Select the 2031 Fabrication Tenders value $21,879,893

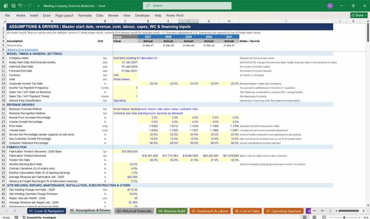tap(229, 156)
